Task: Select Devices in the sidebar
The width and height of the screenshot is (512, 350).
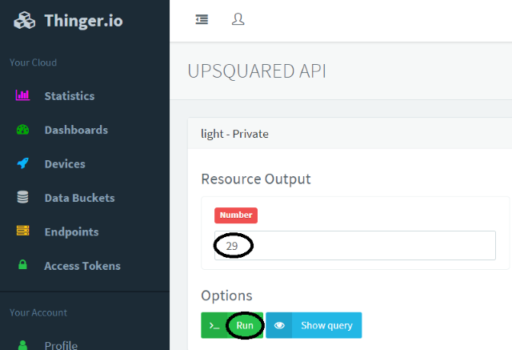Action: click(x=65, y=164)
